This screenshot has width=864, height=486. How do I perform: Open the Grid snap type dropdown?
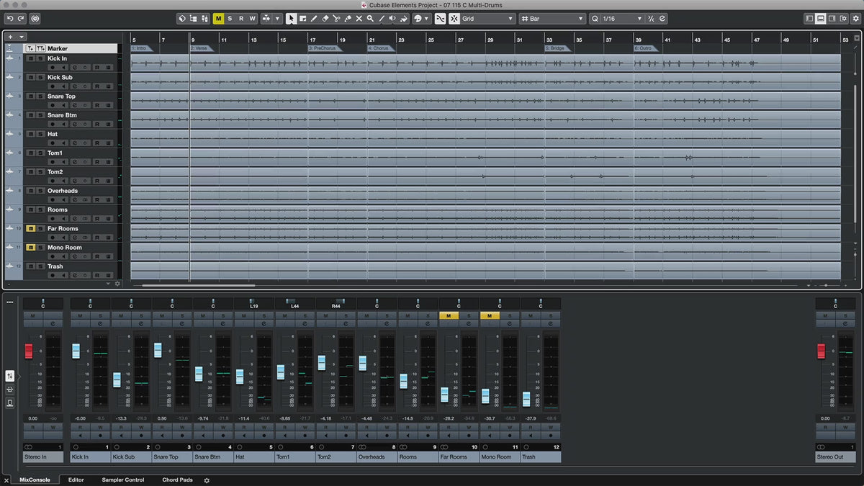488,19
